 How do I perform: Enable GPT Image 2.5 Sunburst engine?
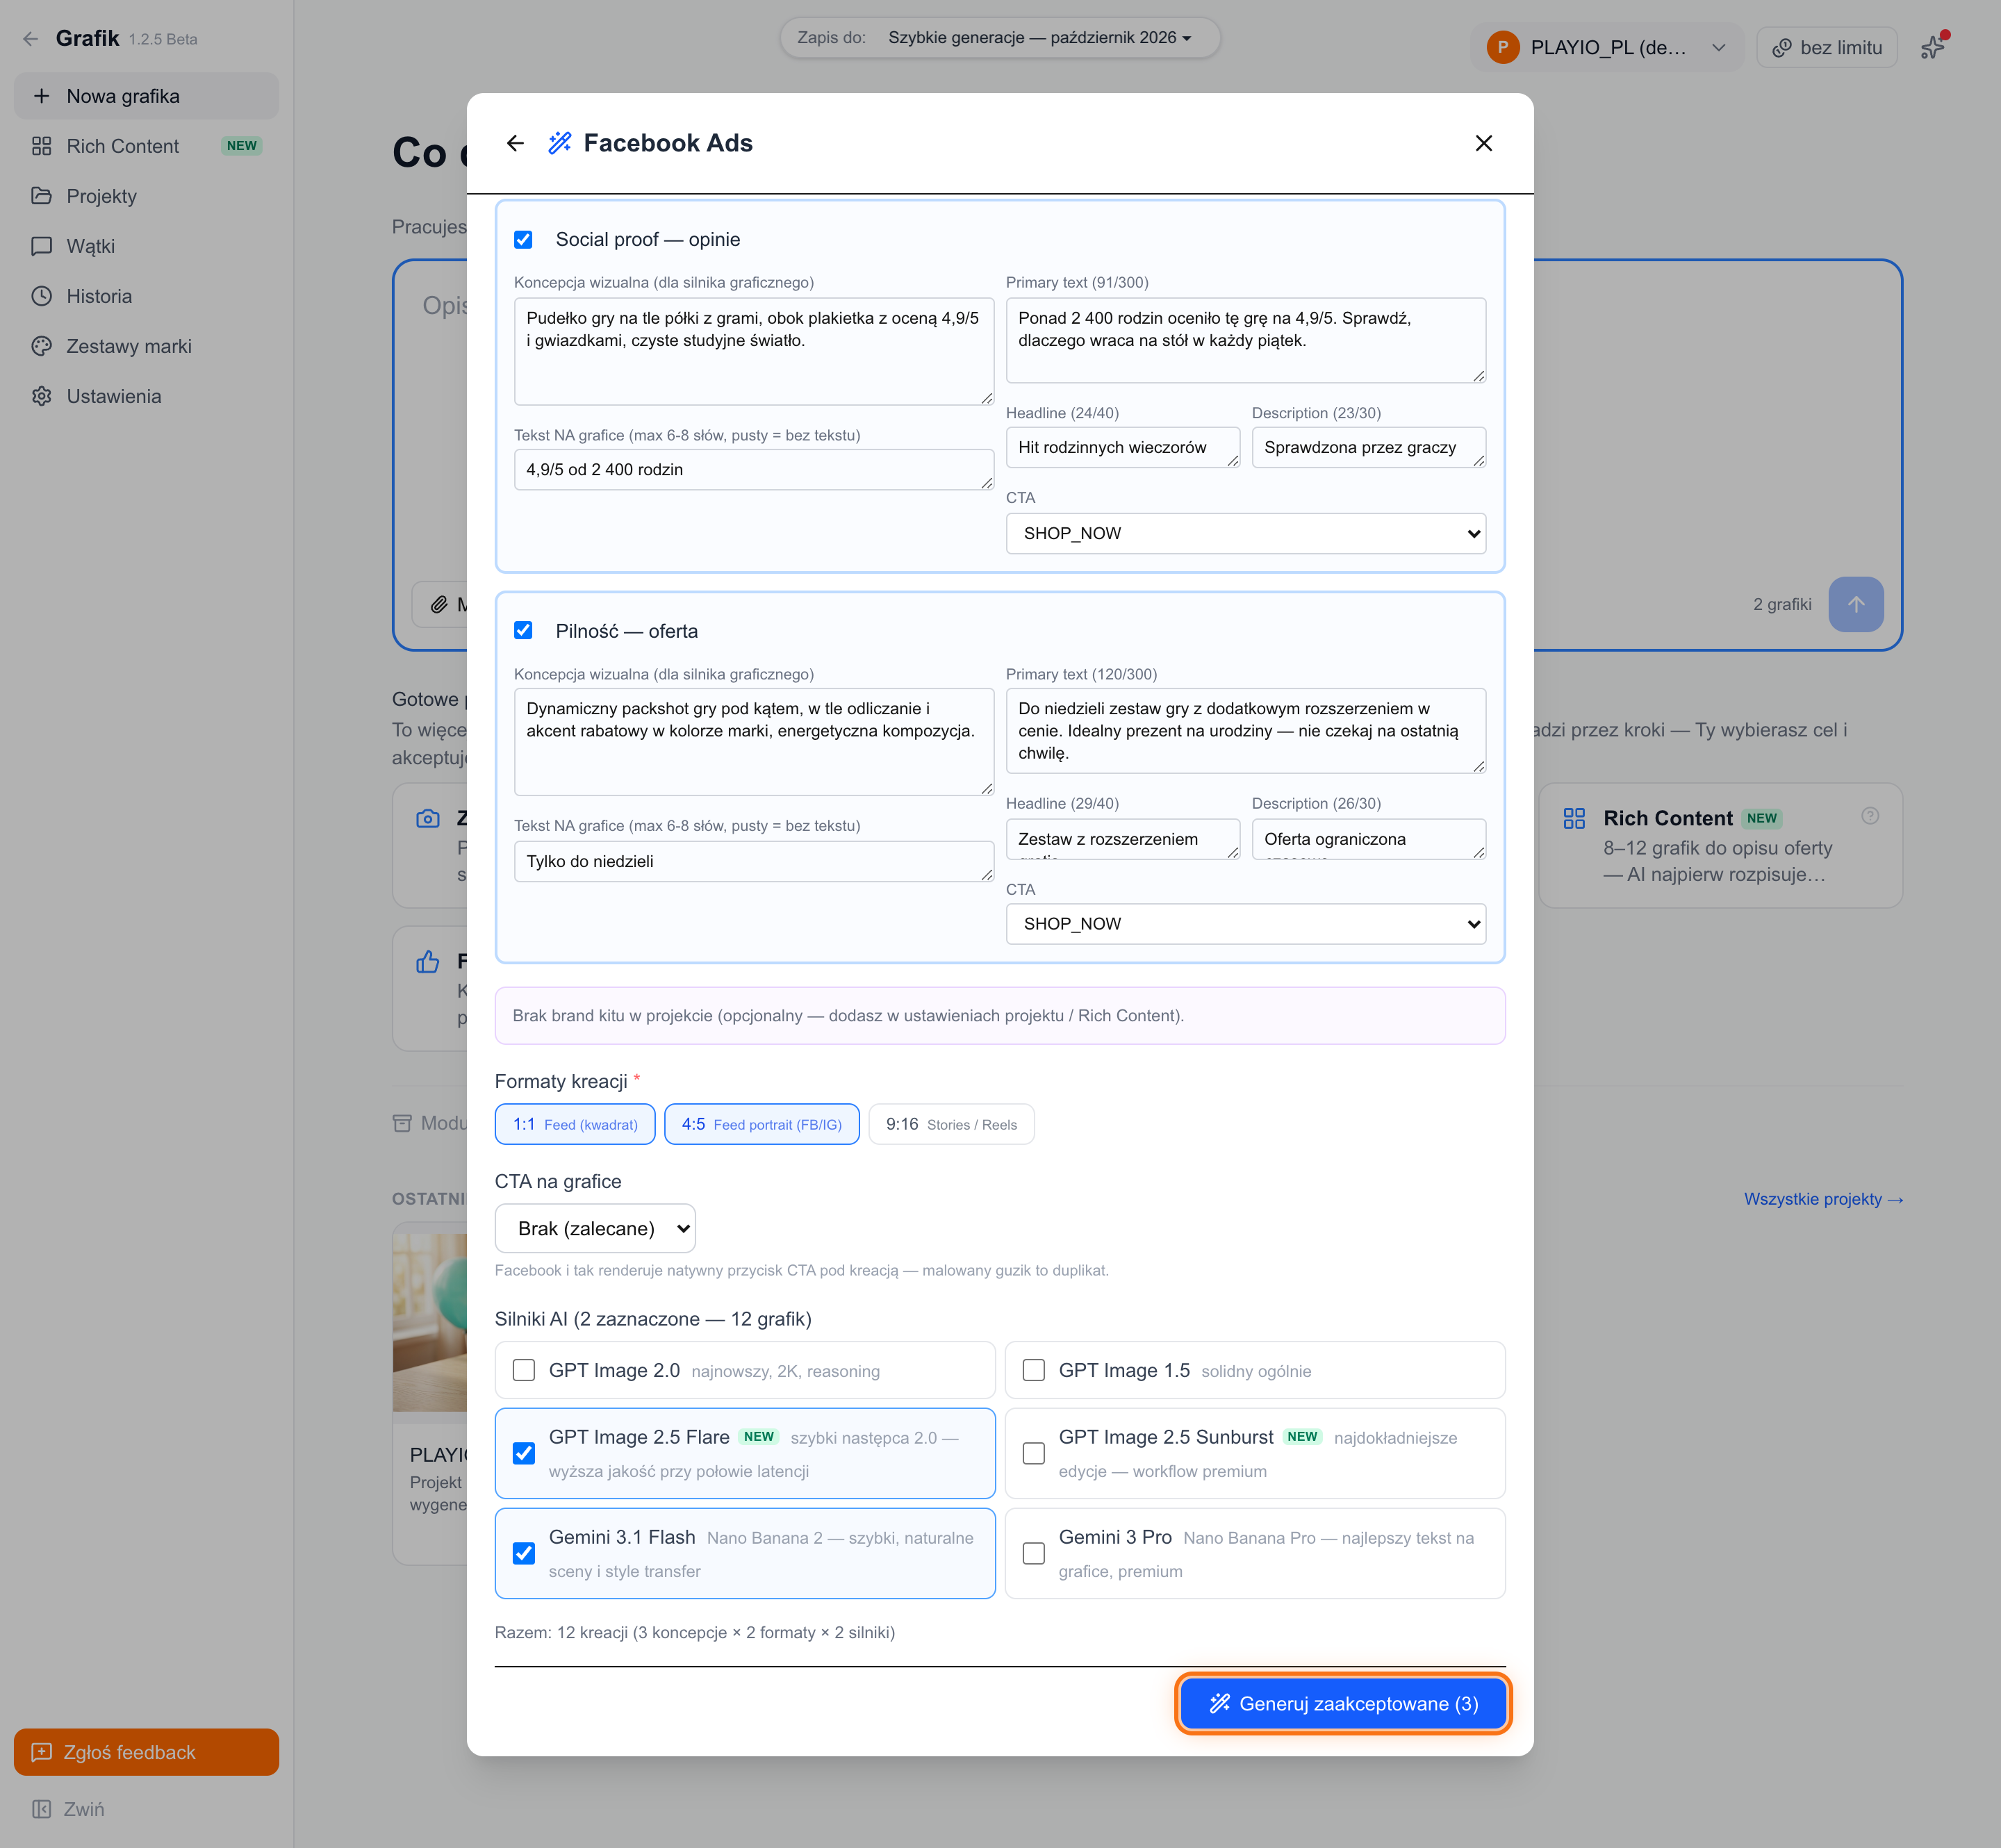coord(1034,1453)
